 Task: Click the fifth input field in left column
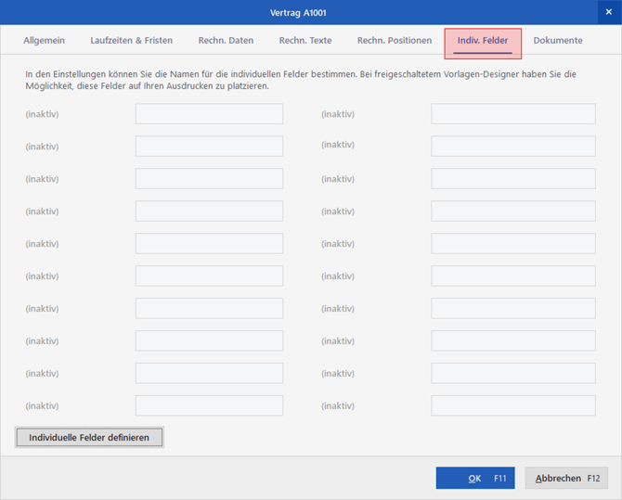[x=209, y=244]
